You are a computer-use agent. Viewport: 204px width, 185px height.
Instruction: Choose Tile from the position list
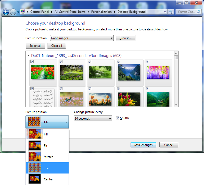point(47,168)
